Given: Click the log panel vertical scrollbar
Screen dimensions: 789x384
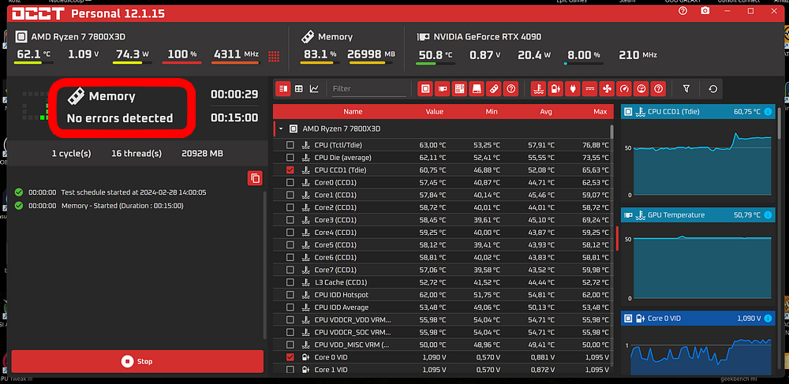Looking at the screenshot, I should coord(265,264).
